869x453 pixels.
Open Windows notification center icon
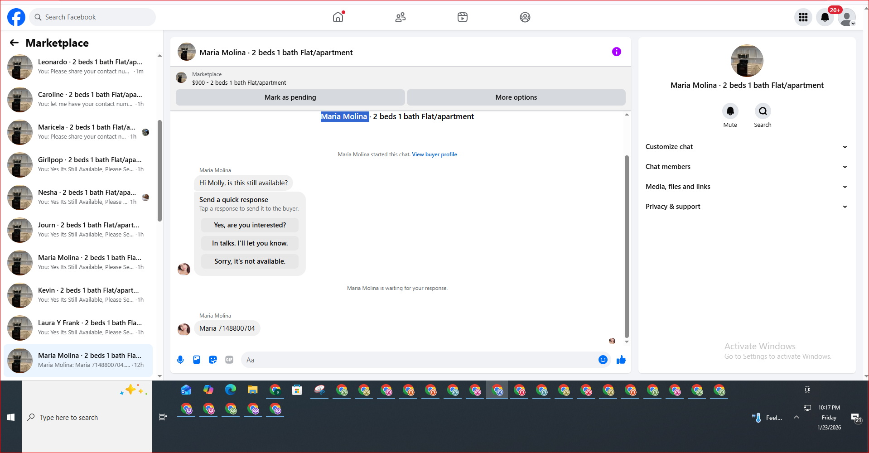(856, 418)
